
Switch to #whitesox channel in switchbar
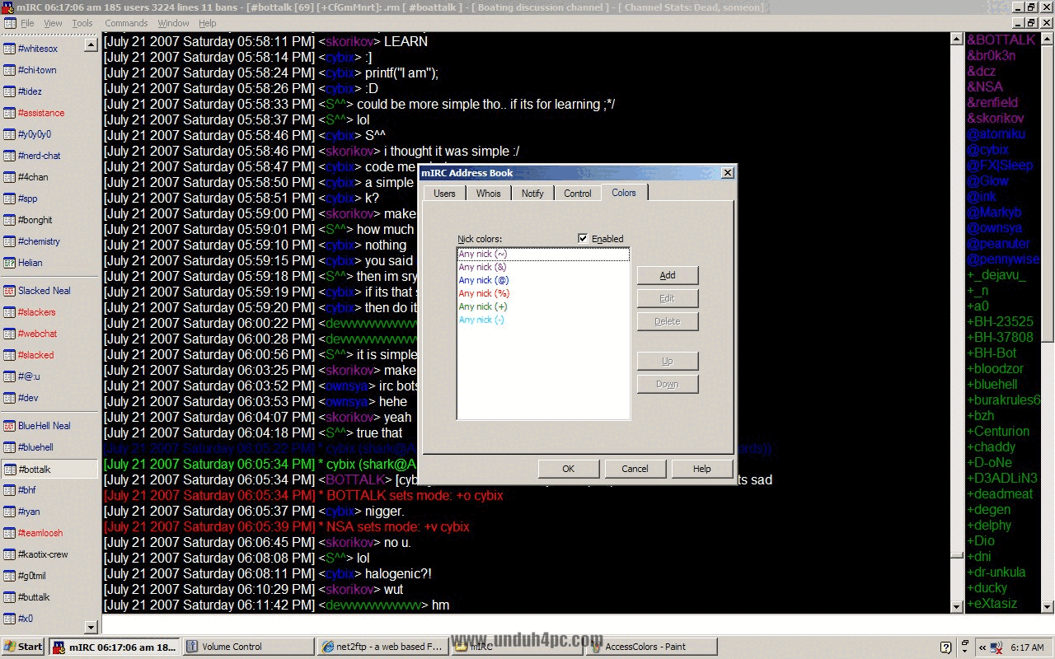(x=49, y=49)
